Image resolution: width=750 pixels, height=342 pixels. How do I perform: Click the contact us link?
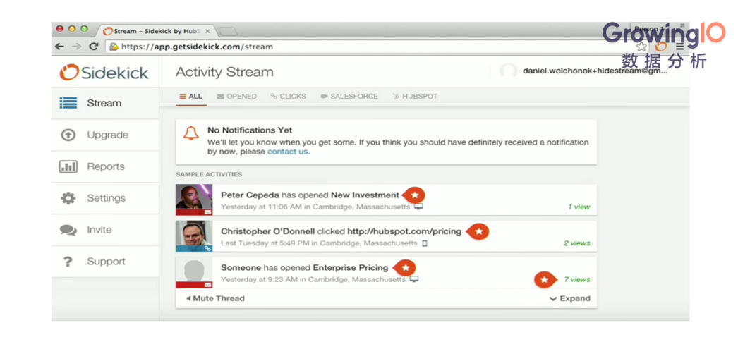288,152
